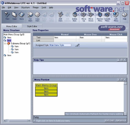
Task: Float the Menu Preview panel
Action: (x=121, y=79)
